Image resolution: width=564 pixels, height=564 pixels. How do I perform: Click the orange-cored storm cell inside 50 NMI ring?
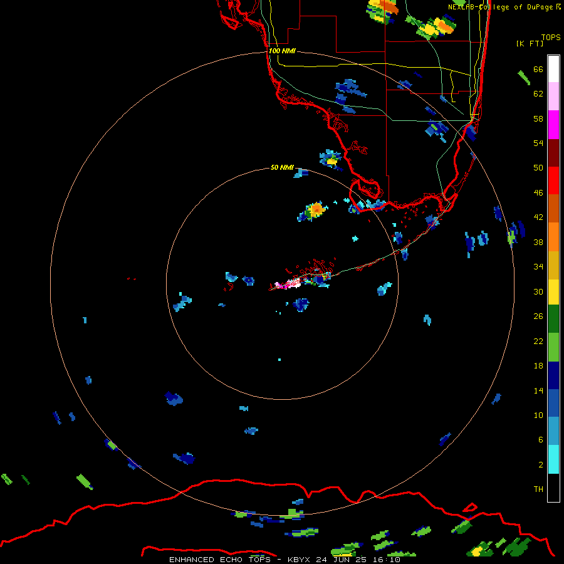[x=313, y=211]
